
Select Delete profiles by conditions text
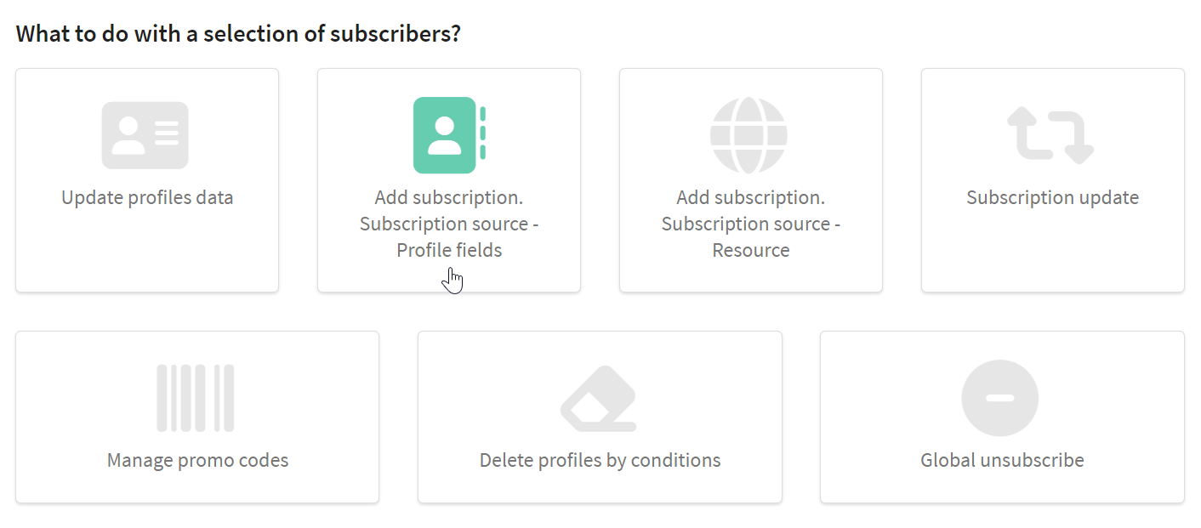[x=600, y=460]
